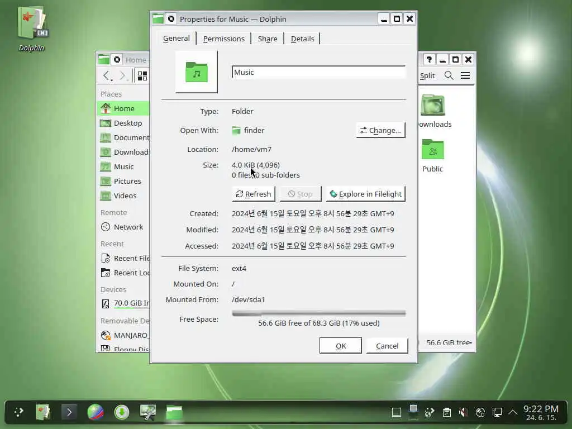Confirm the Properties dialog with OK
Screen dimensions: 572x429
coord(341,346)
